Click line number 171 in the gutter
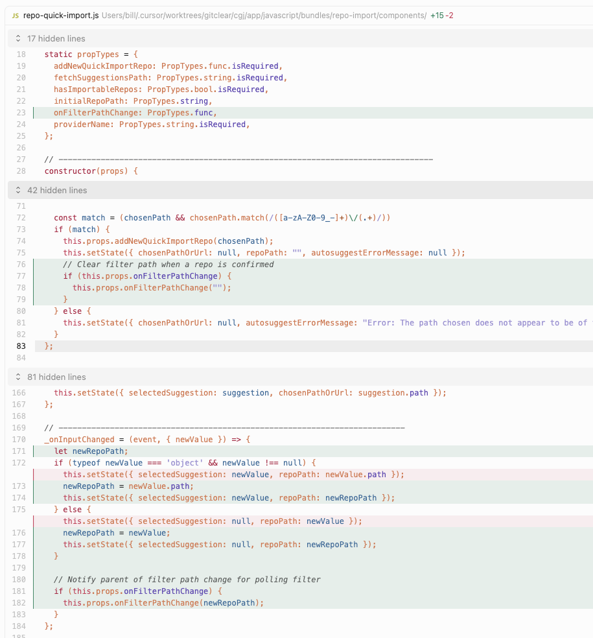The height and width of the screenshot is (638, 593). (19, 451)
